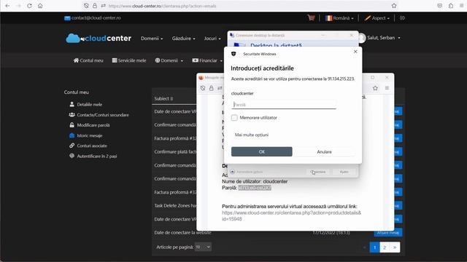Open the Aspect theme dropdown
Screen dimensions: 467x262
(377, 18)
